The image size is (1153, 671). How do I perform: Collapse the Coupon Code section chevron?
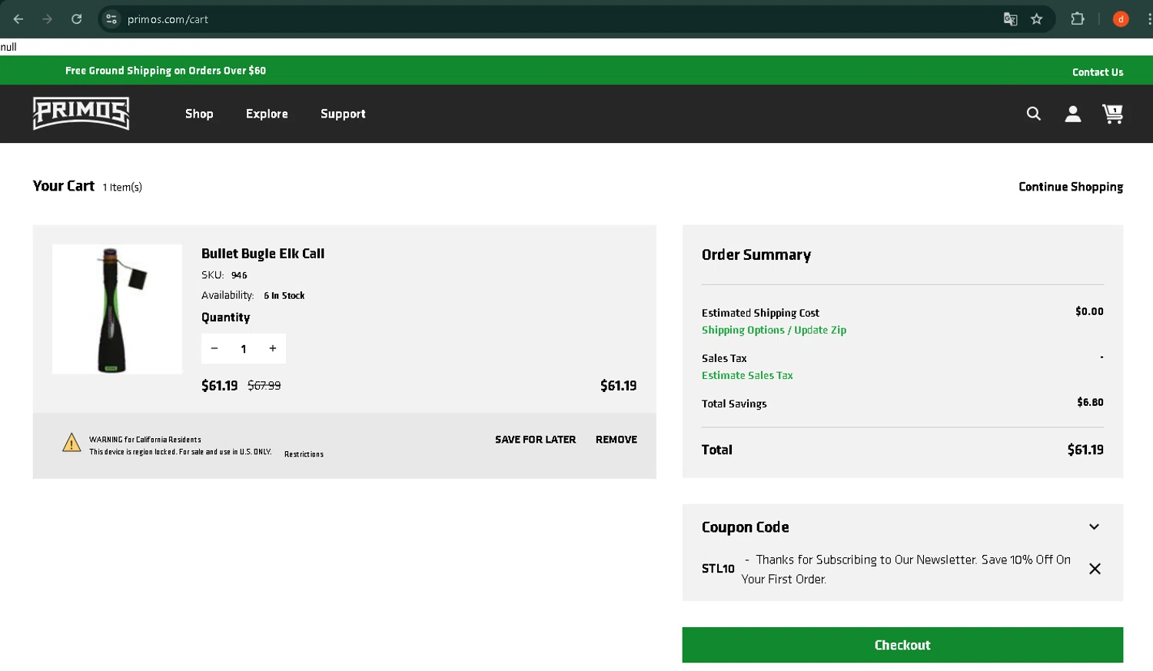pyautogui.click(x=1094, y=527)
